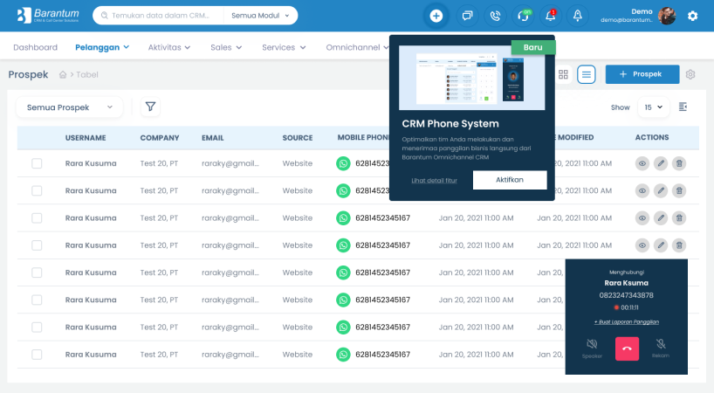Screen dimensions: 714x393
Task: Click the plus quick-add icon in header
Action: click(436, 16)
